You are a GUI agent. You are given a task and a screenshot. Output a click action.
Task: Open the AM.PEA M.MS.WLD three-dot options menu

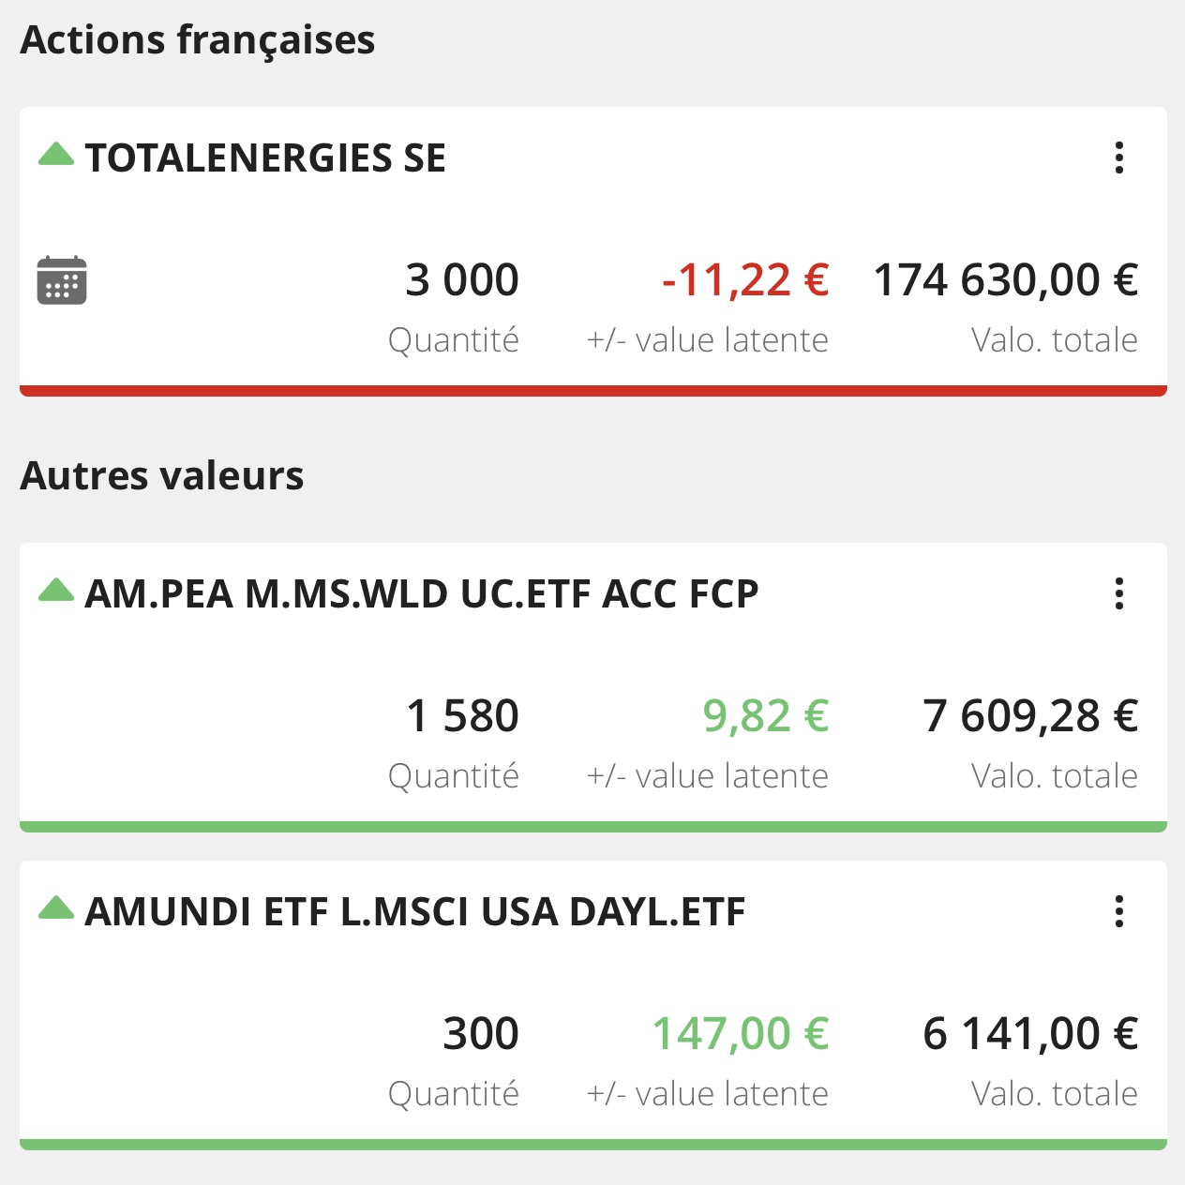point(1118,593)
